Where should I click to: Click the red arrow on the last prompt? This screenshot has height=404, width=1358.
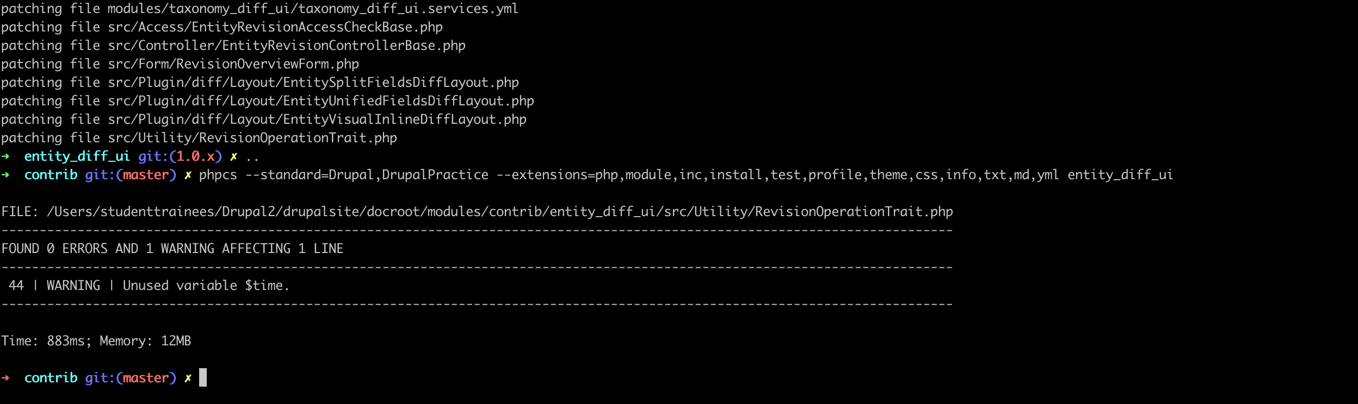click(5, 378)
